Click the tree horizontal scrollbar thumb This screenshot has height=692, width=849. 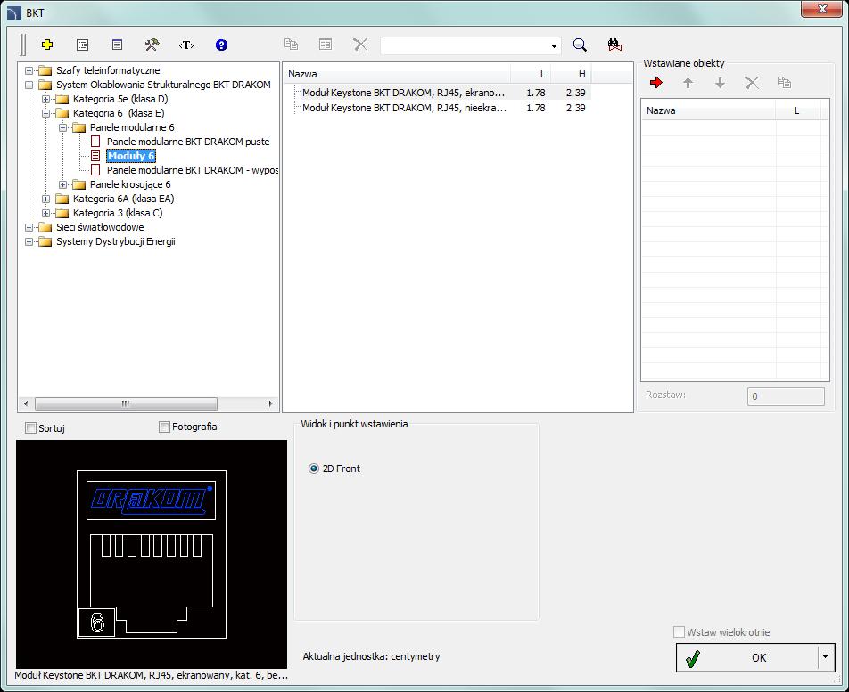click(126, 403)
